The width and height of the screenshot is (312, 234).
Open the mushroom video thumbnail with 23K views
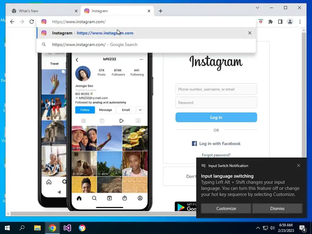pos(135,138)
